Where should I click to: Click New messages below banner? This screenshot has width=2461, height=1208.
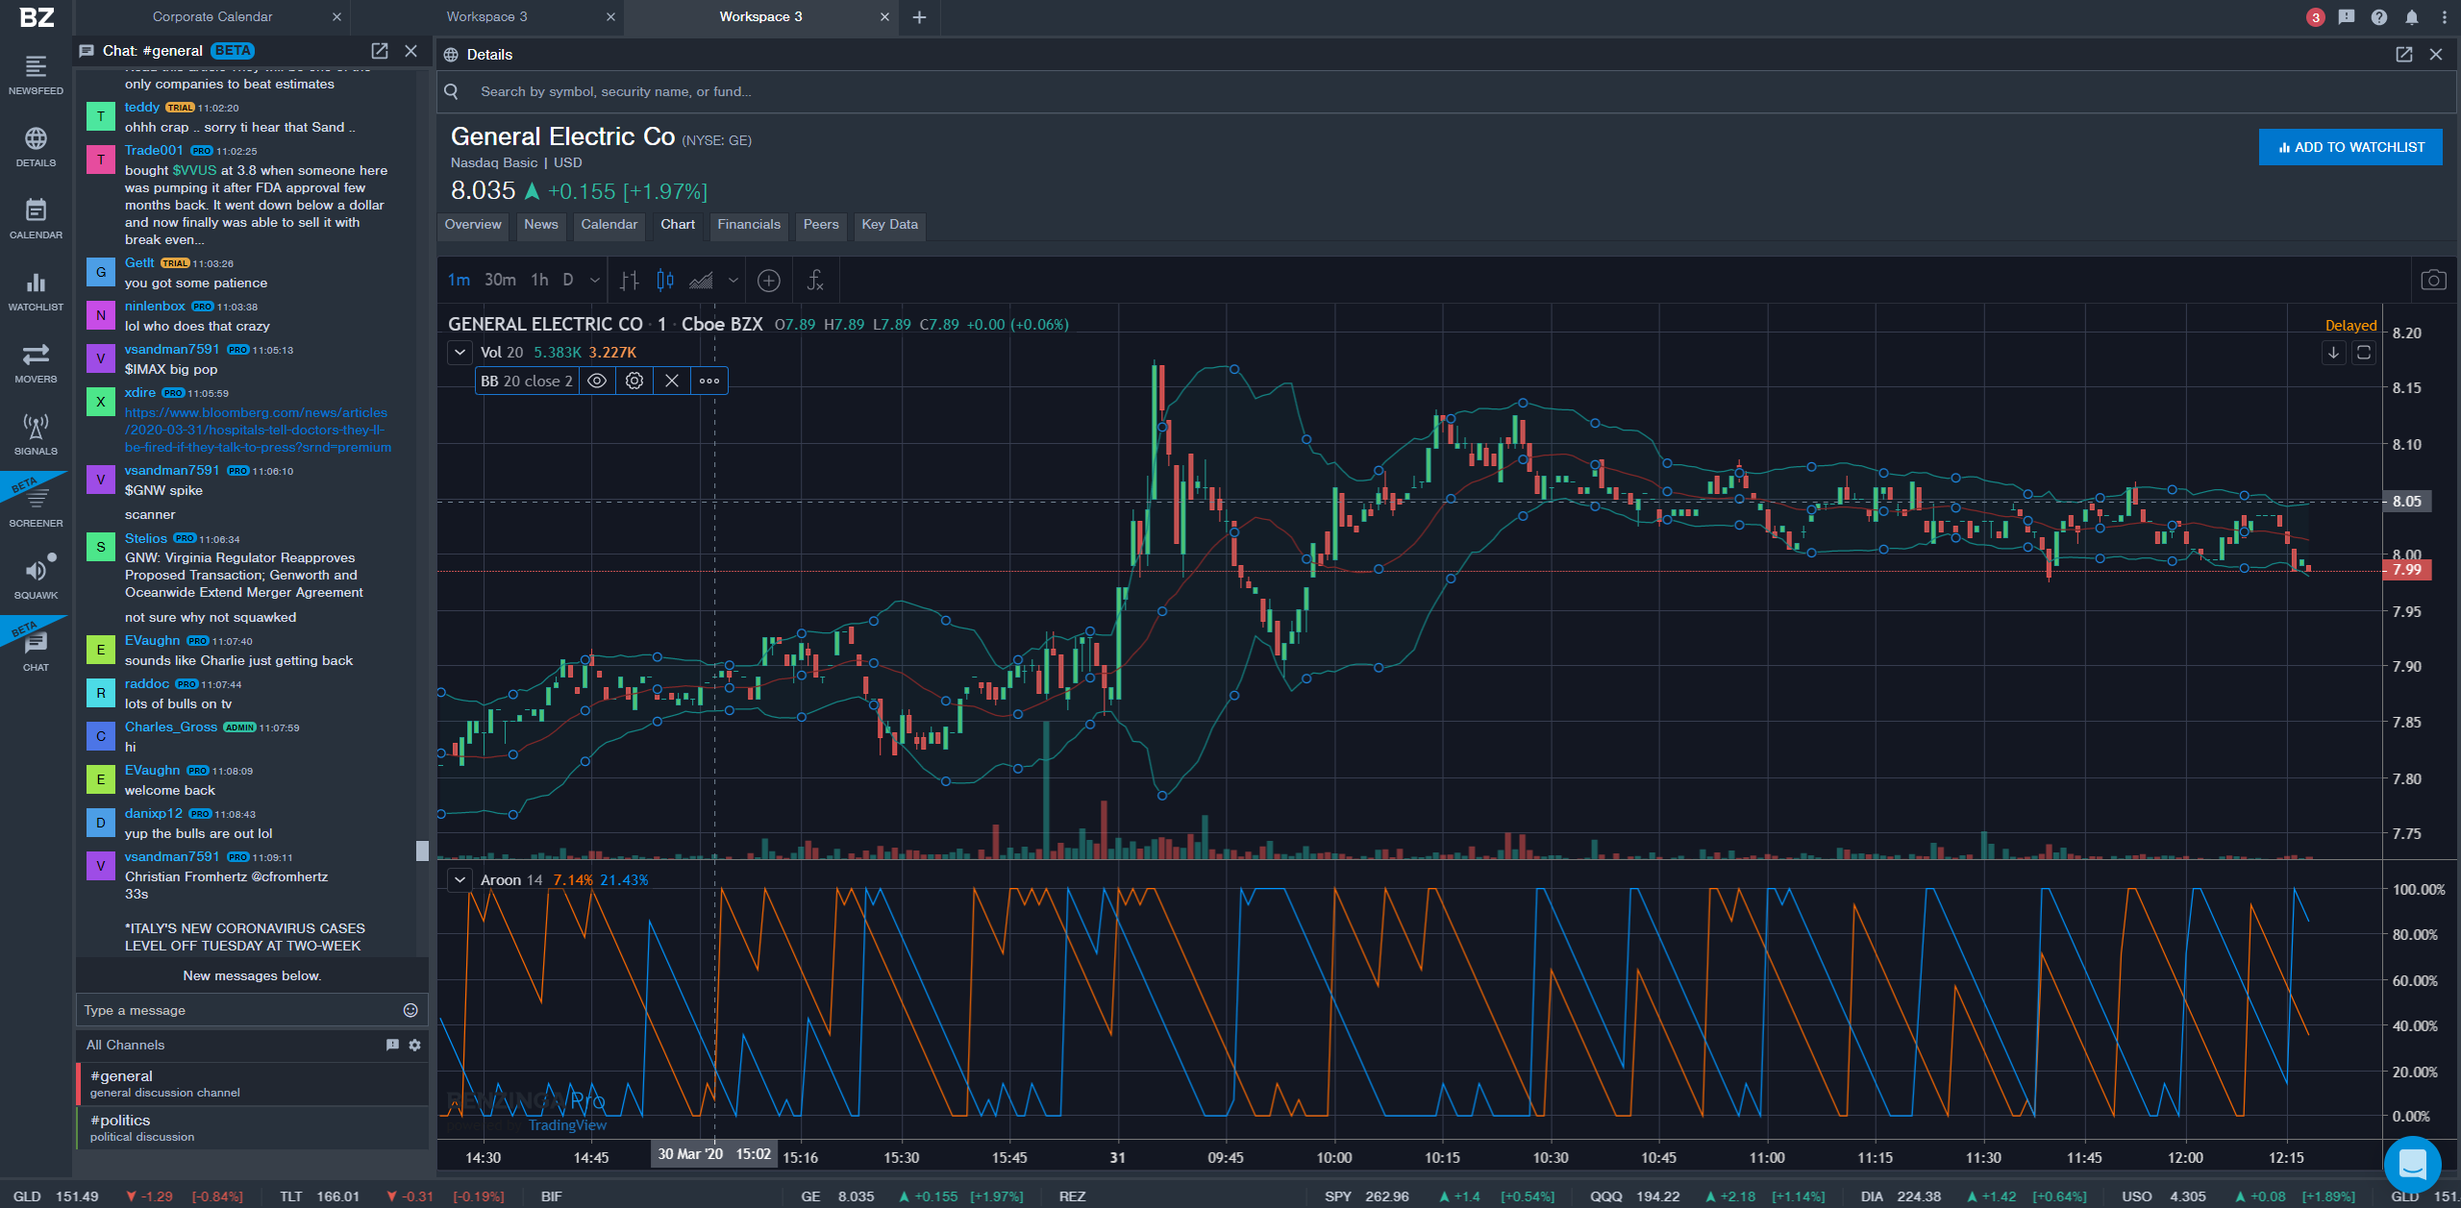pyautogui.click(x=252, y=975)
